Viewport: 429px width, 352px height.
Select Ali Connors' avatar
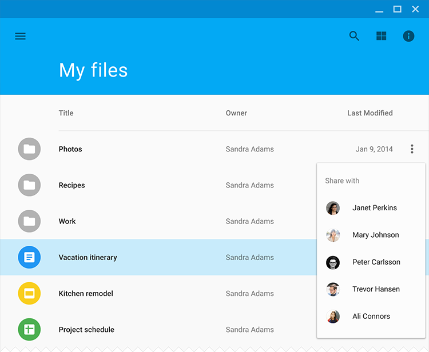[x=333, y=317]
